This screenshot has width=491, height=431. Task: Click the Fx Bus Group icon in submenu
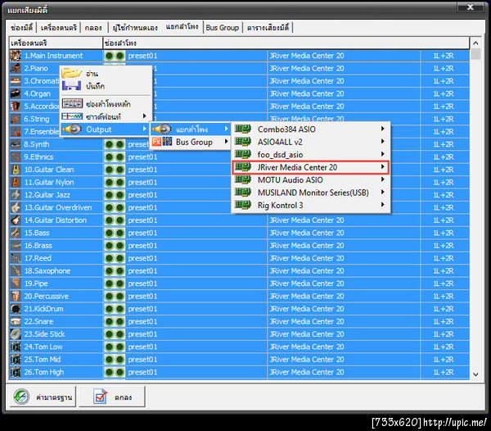pos(162,142)
